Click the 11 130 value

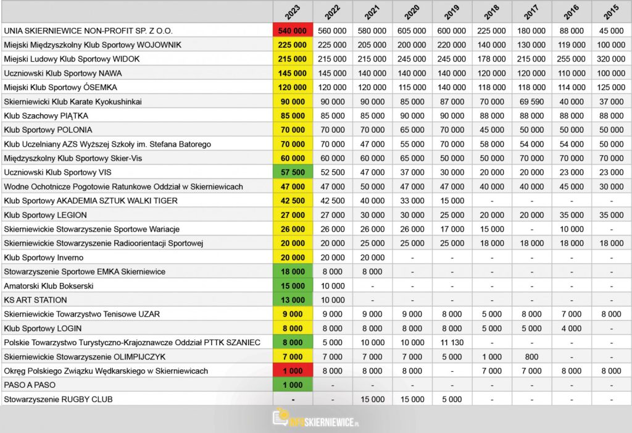click(x=452, y=343)
